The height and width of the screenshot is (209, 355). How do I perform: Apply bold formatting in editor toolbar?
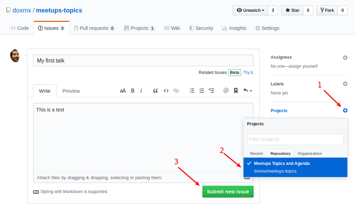[133, 91]
